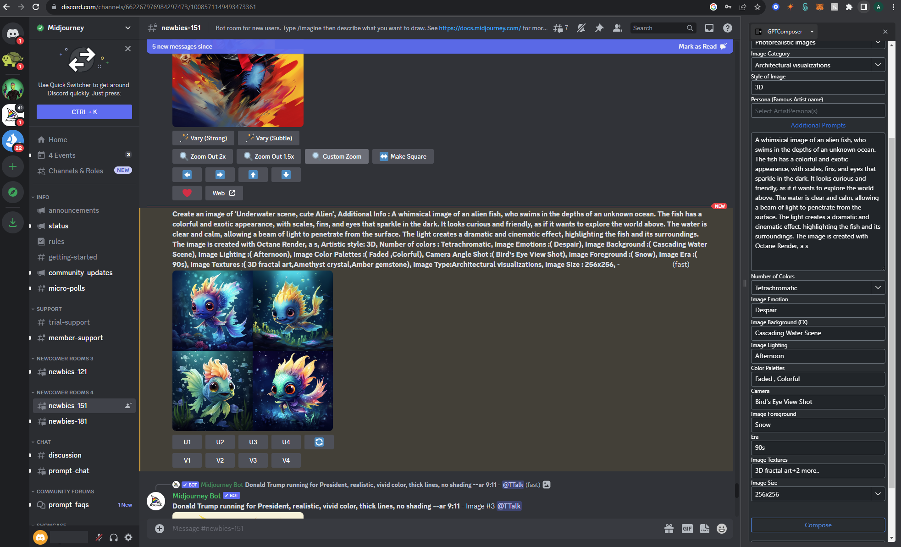Screen dimensions: 901x547
Task: Toggle microphone mute in user panel
Action: (99, 537)
